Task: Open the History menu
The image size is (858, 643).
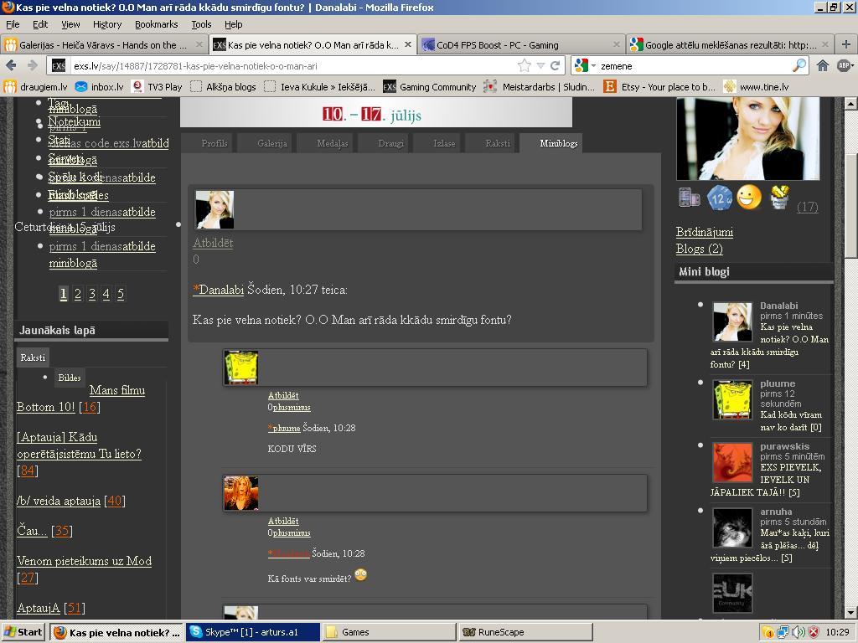Action: (x=107, y=24)
